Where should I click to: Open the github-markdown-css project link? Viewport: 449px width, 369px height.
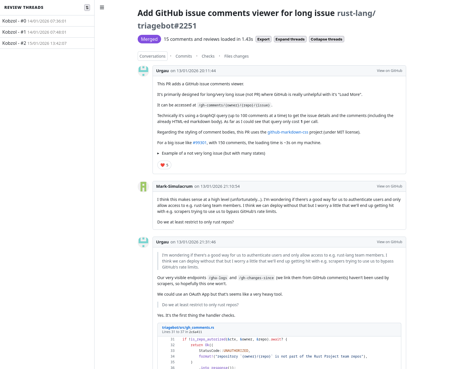[288, 132]
